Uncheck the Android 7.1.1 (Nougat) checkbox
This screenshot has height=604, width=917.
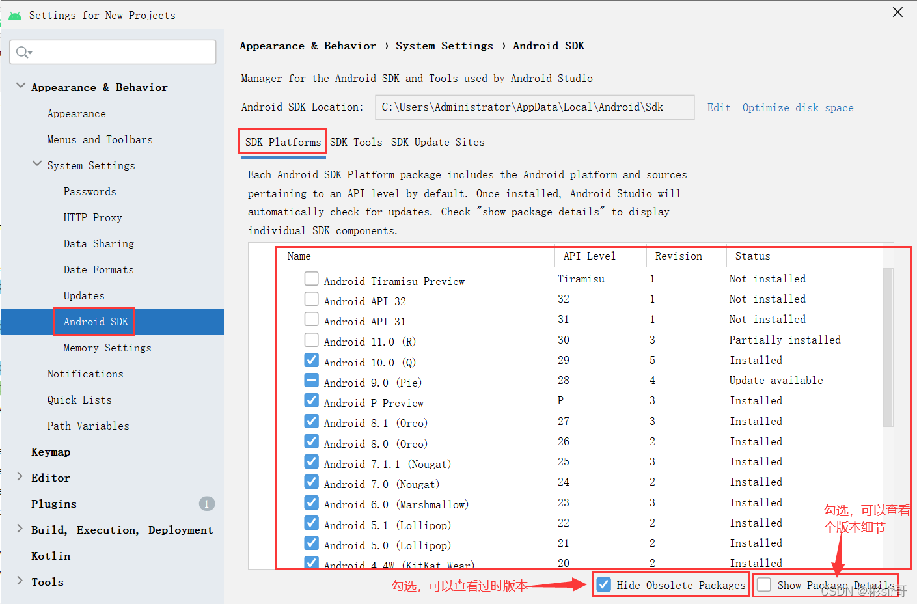pos(312,461)
